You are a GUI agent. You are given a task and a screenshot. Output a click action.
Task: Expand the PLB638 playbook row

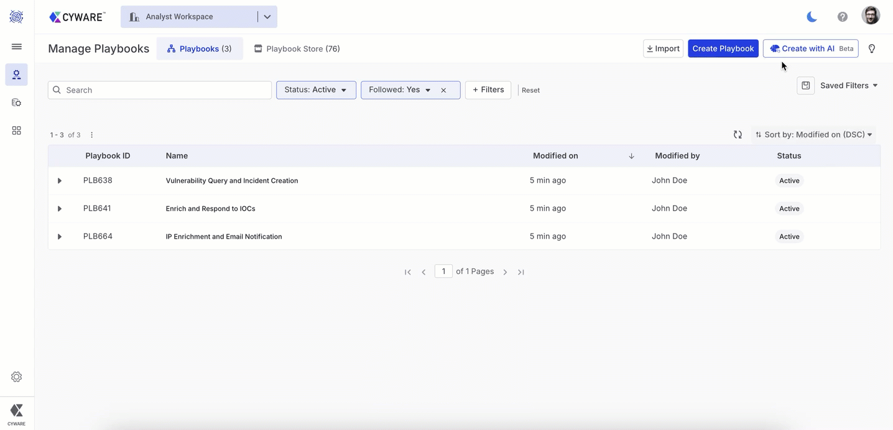pyautogui.click(x=60, y=181)
